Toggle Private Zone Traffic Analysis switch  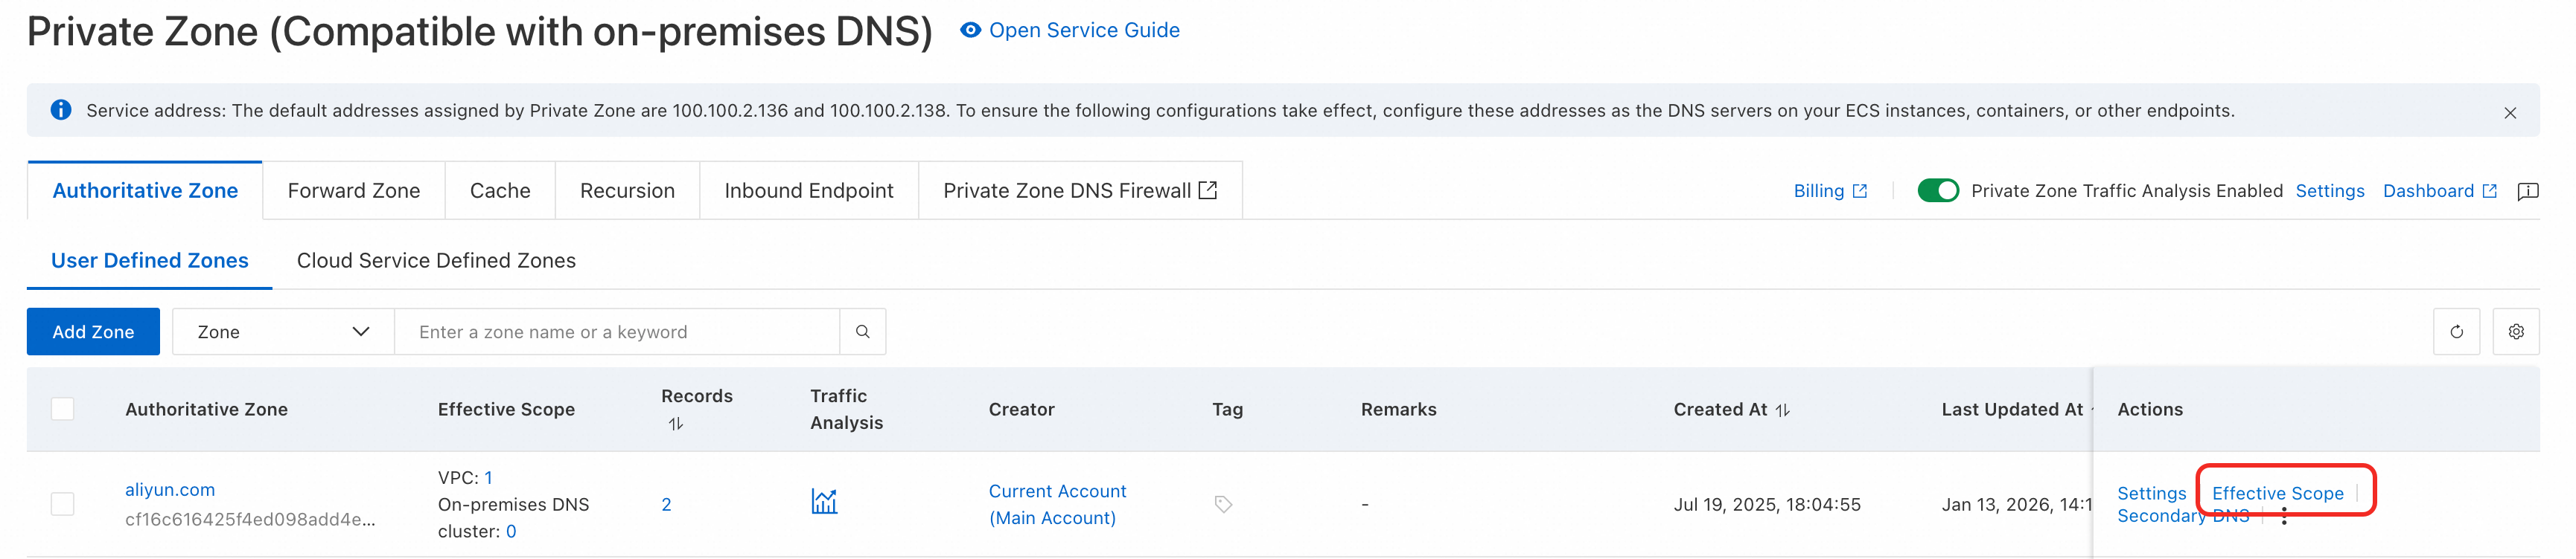click(x=1937, y=190)
